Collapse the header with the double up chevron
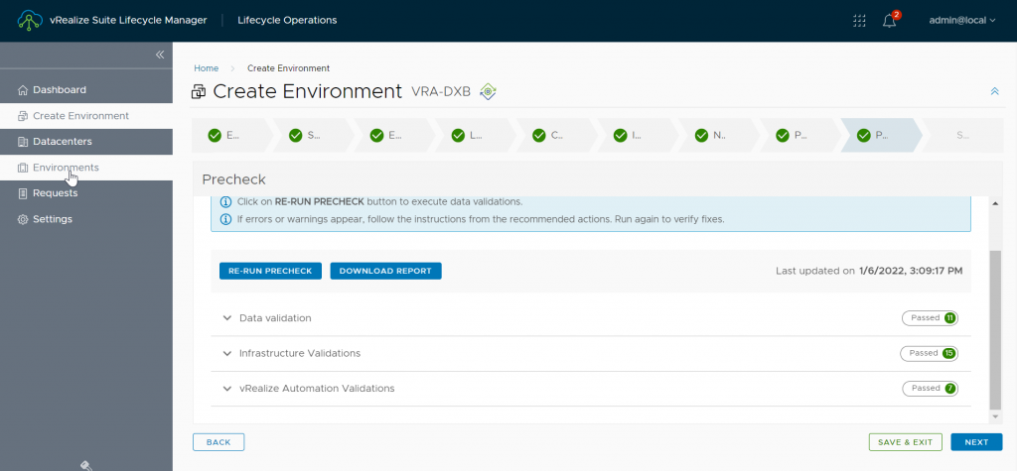This screenshot has width=1017, height=471. (994, 91)
